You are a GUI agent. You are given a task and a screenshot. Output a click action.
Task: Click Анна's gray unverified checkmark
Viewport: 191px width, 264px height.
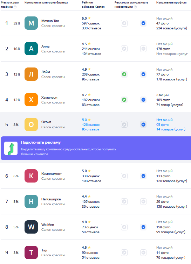tap(143, 49)
